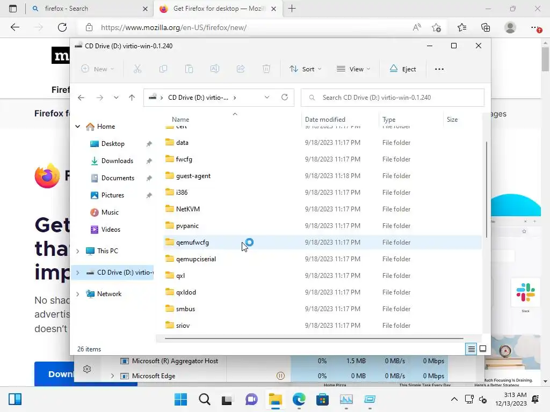550x412 pixels.
Task: Open the New dropdown in Explorer
Action: 98,69
